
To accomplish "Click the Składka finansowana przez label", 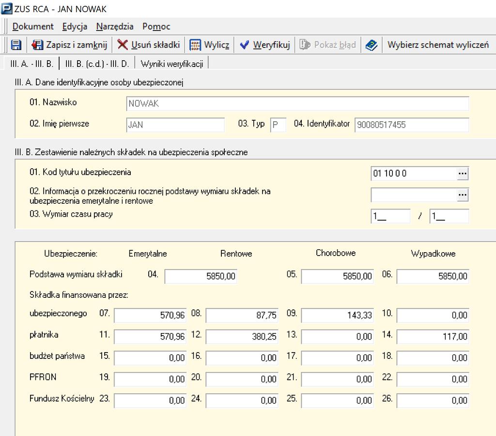I will click(x=79, y=295).
